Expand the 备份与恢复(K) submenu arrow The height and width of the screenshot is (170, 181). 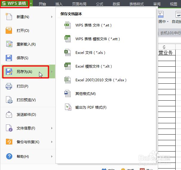point(52,142)
